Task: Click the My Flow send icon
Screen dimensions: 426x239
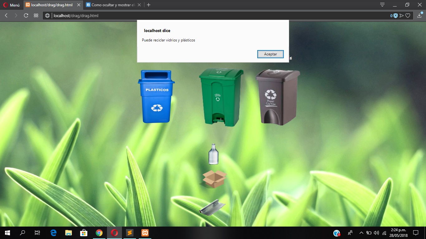Action: (x=402, y=16)
